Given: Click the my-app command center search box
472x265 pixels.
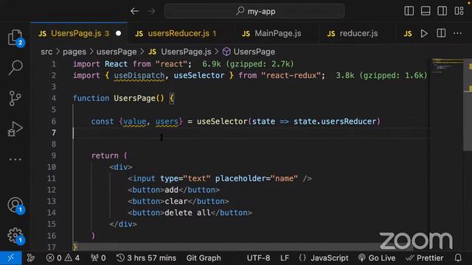Looking at the screenshot, I should tap(254, 12).
